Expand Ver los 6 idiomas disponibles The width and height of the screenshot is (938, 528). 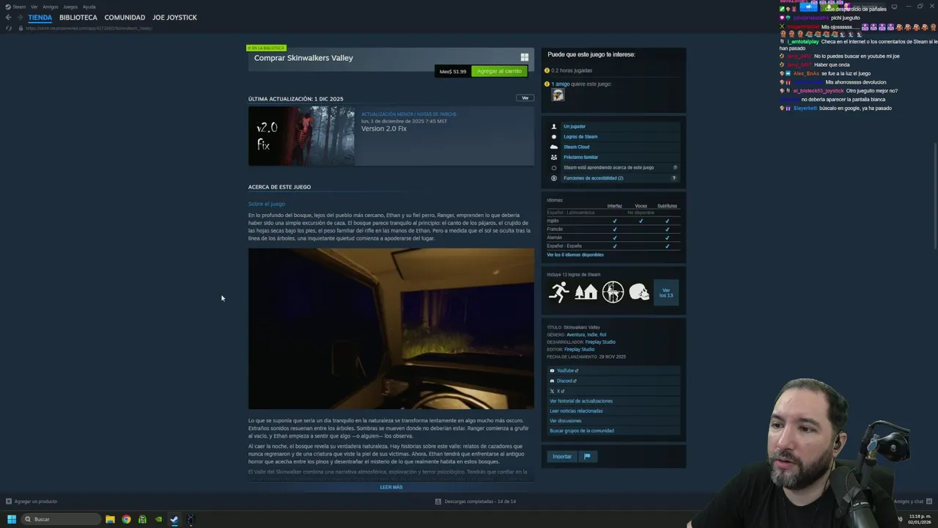pos(575,254)
